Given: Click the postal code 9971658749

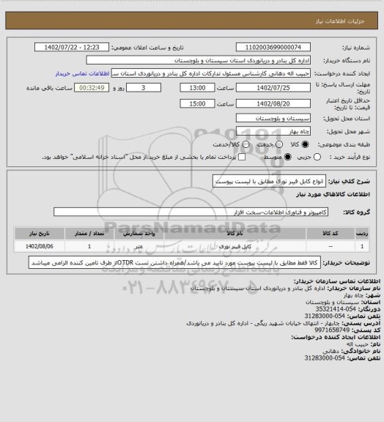Looking at the screenshot, I should click(332, 330).
